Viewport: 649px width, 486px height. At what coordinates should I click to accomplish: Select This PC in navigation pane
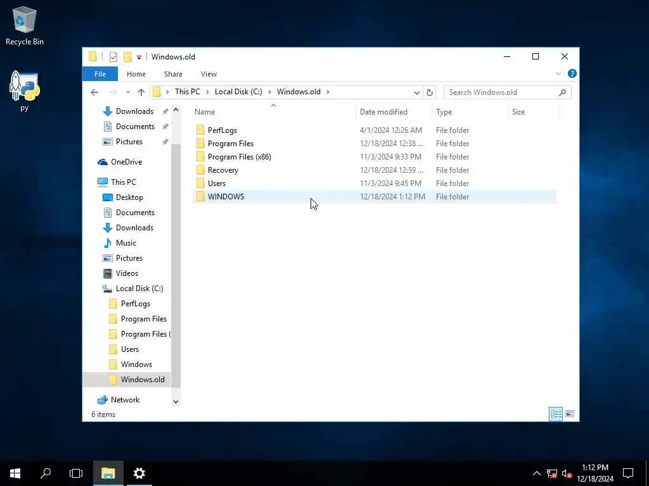coord(123,182)
